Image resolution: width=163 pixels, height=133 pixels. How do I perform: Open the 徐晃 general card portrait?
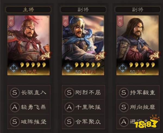(28, 45)
